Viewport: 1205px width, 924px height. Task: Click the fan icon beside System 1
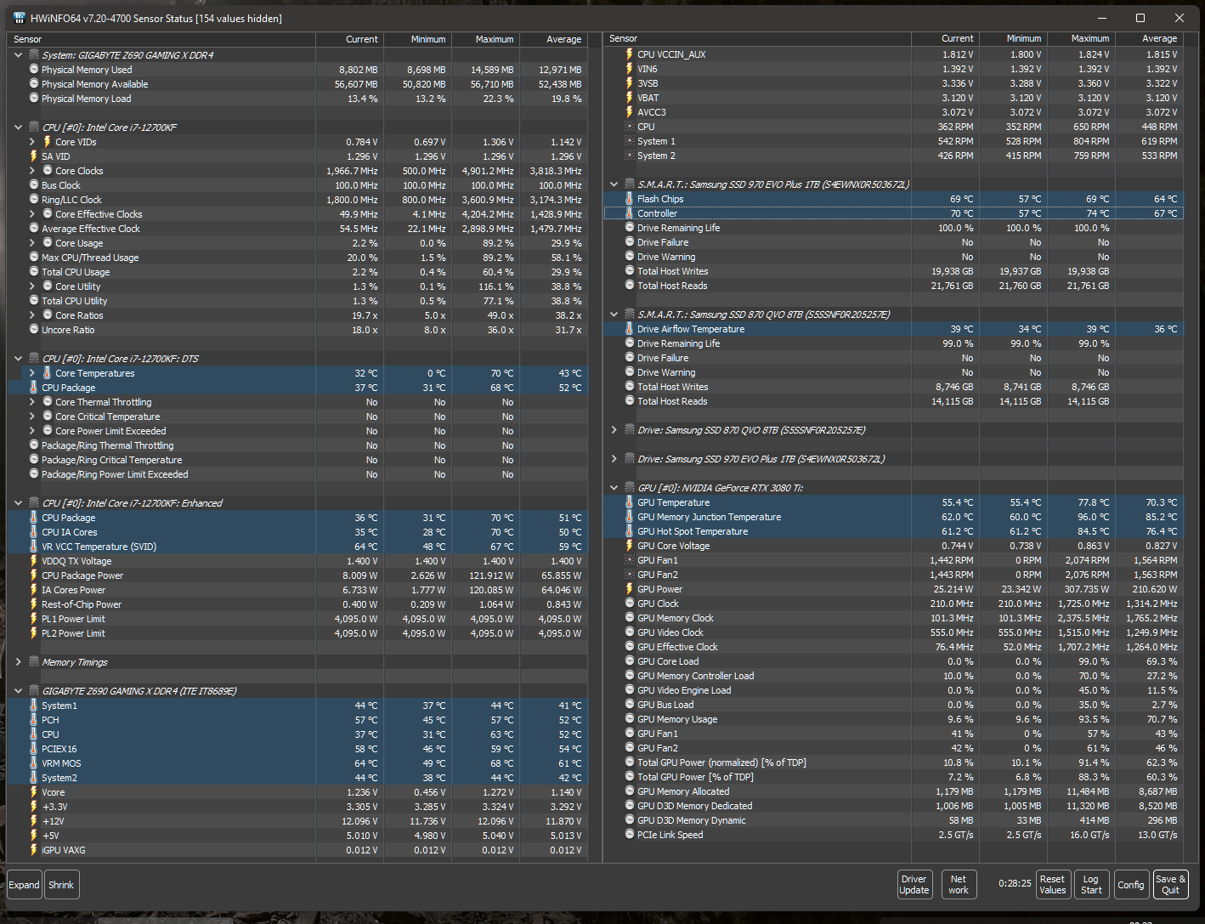click(630, 141)
